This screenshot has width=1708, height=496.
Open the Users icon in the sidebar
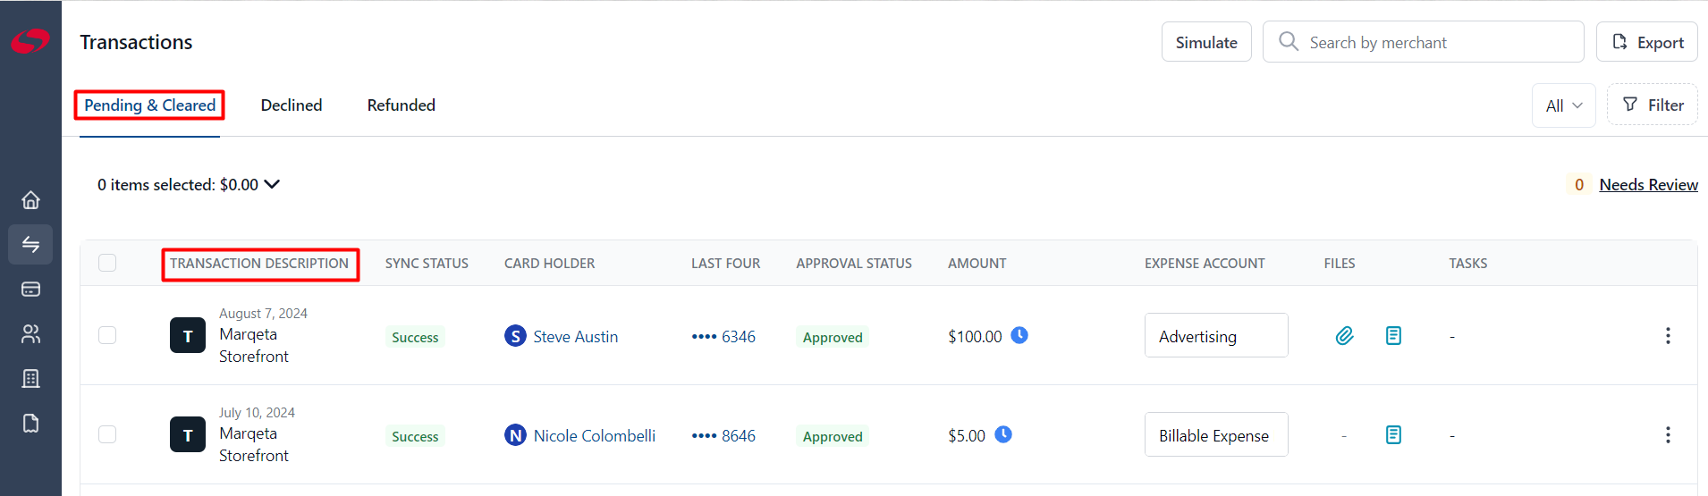30,333
